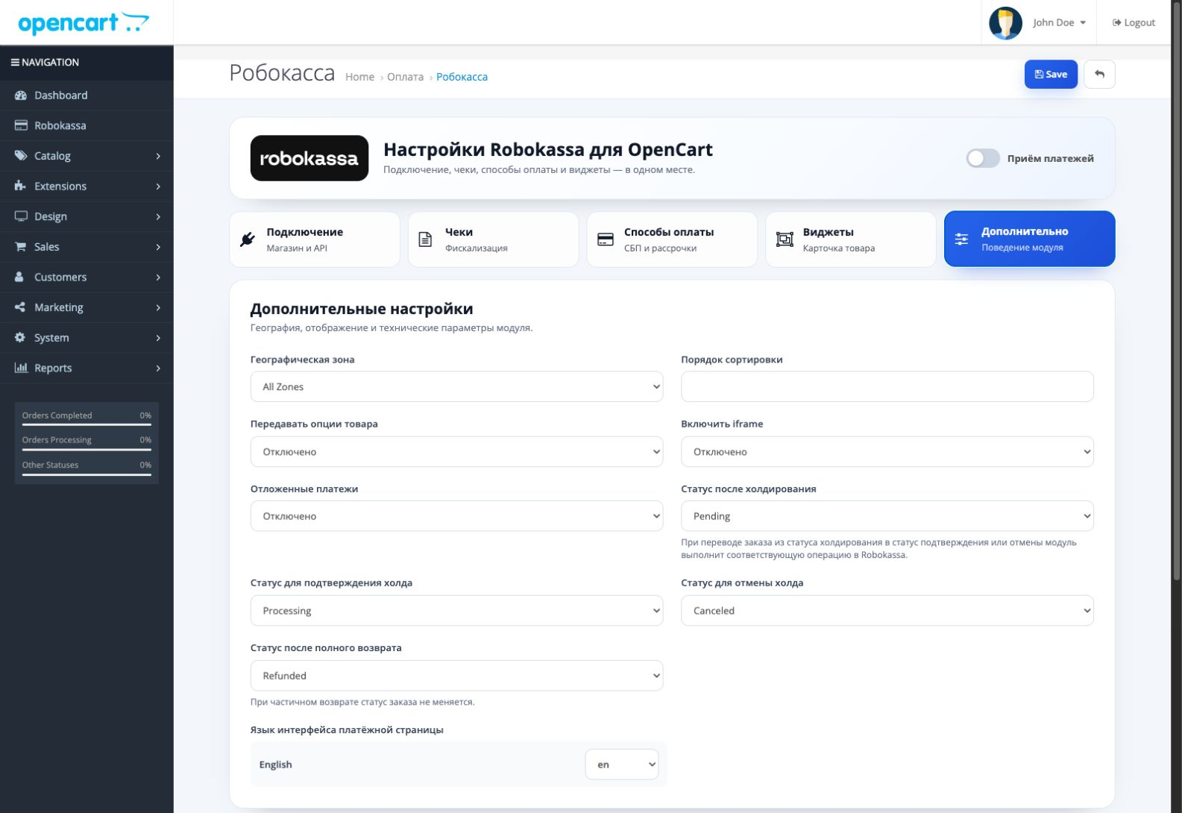
Task: Click the hamburger icon beside NAVIGATION
Action: point(15,63)
